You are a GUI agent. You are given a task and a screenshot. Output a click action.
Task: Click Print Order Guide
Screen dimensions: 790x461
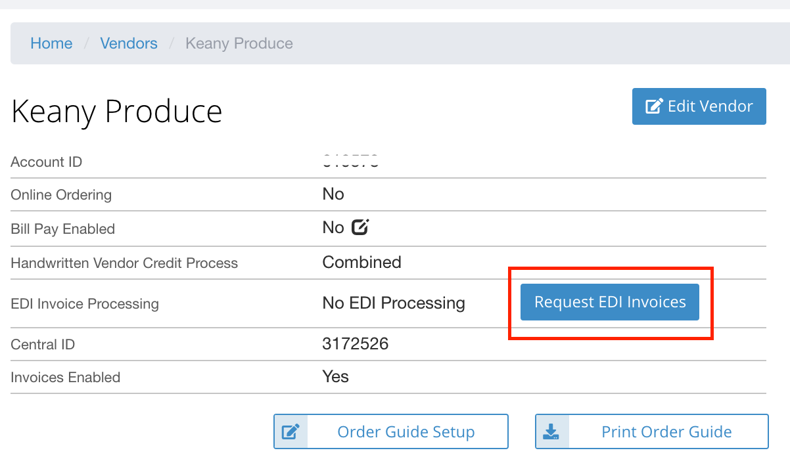pos(652,431)
